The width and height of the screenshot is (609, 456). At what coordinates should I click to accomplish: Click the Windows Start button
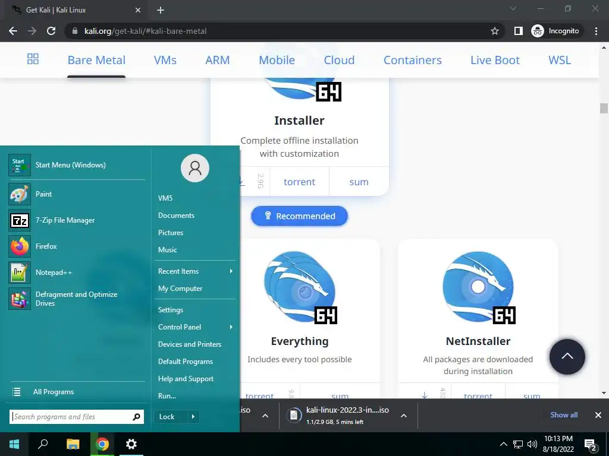[14, 444]
